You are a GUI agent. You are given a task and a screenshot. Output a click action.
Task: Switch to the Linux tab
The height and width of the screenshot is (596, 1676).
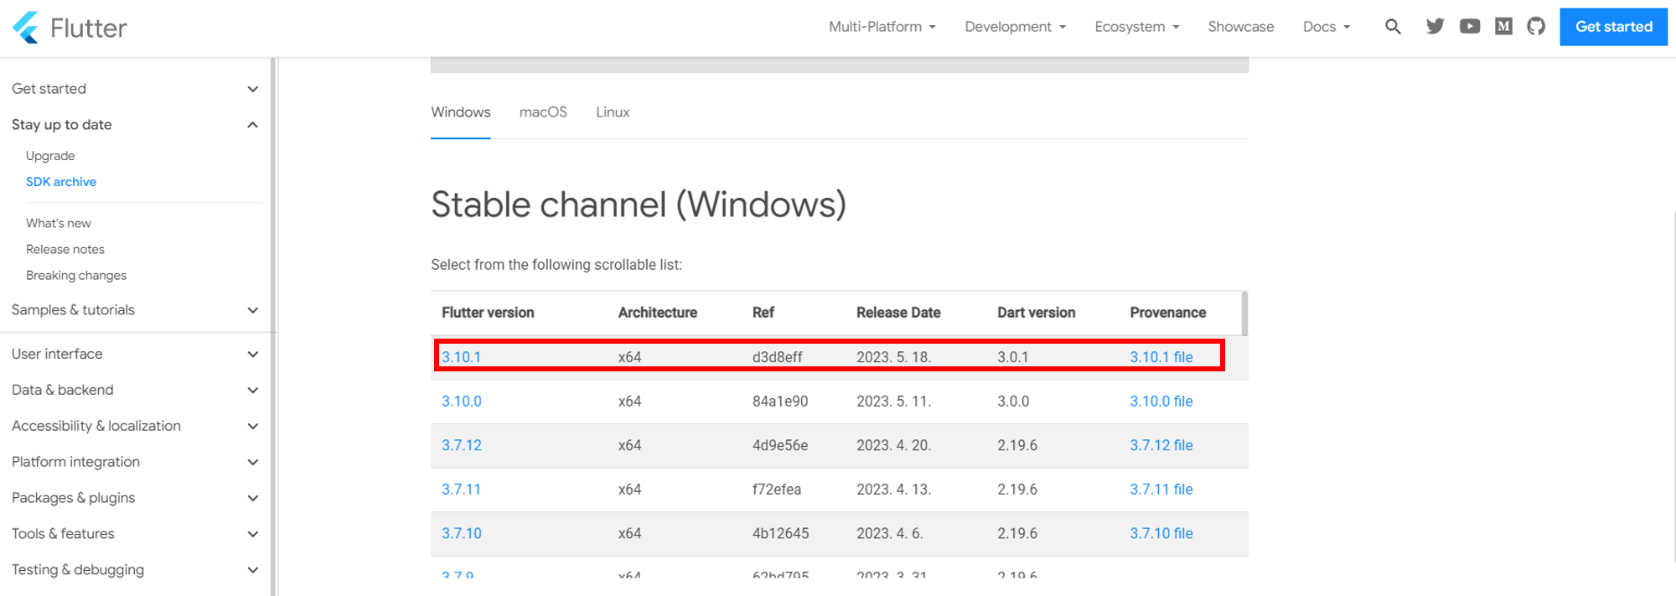coord(613,112)
